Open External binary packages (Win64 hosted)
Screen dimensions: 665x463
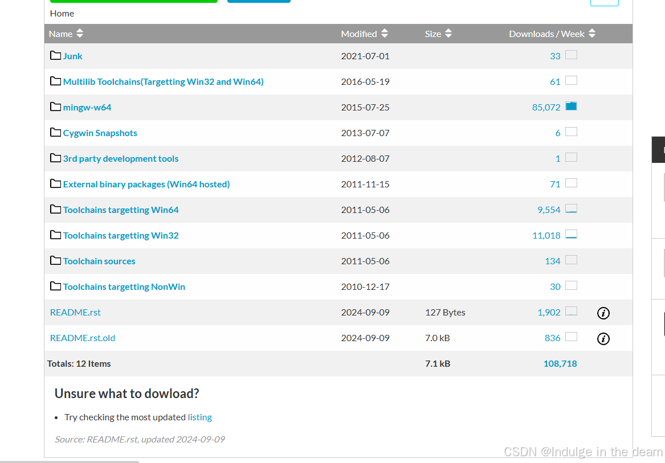point(146,184)
